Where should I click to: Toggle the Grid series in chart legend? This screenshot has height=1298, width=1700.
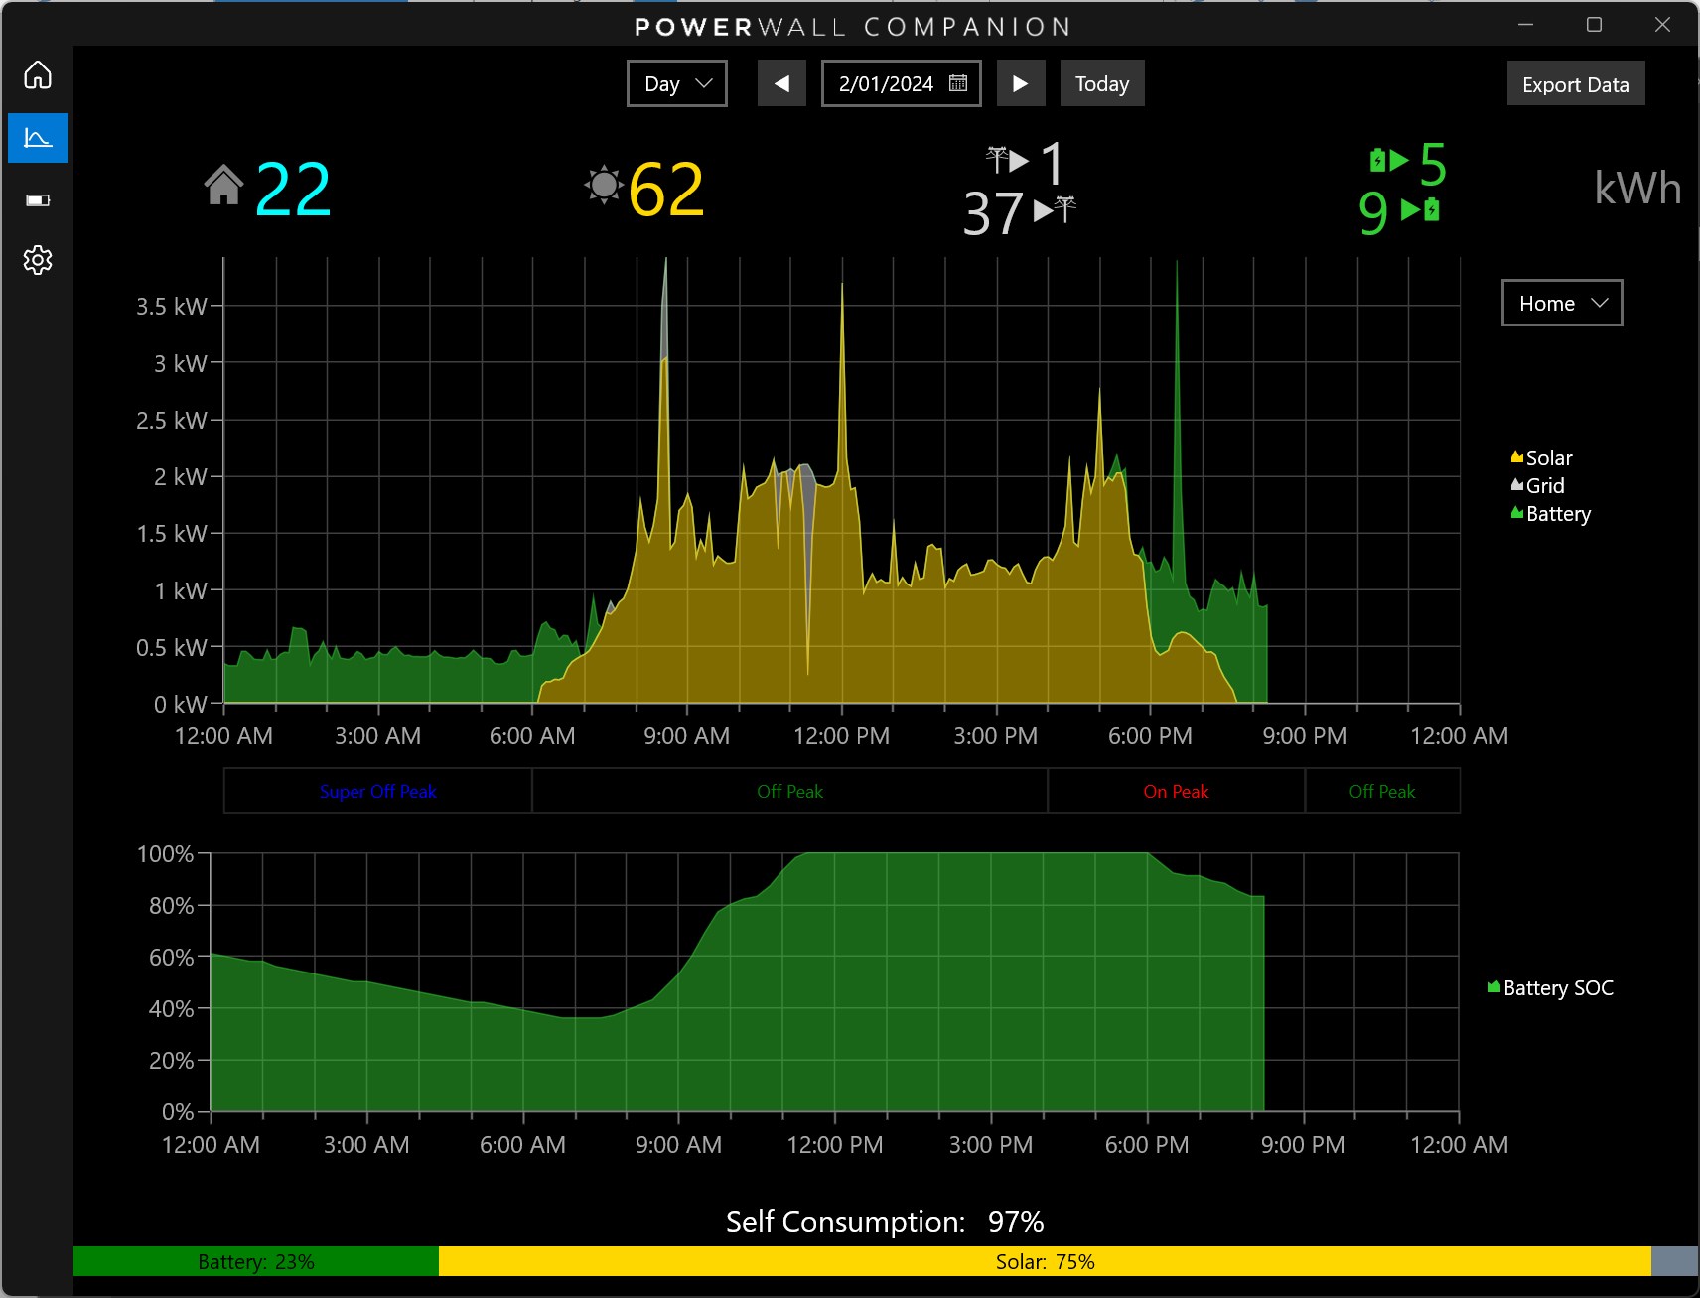pos(1540,485)
